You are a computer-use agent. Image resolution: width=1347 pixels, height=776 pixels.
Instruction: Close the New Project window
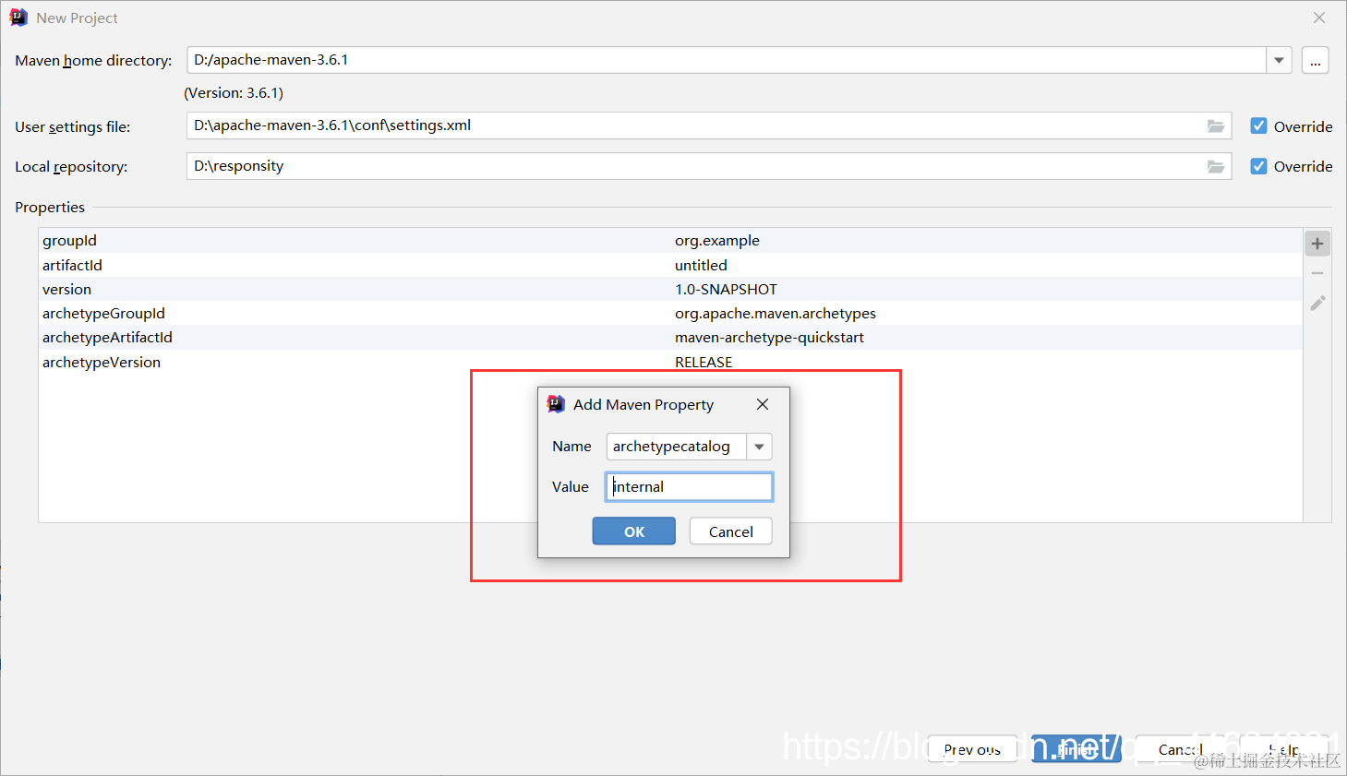(x=1319, y=18)
